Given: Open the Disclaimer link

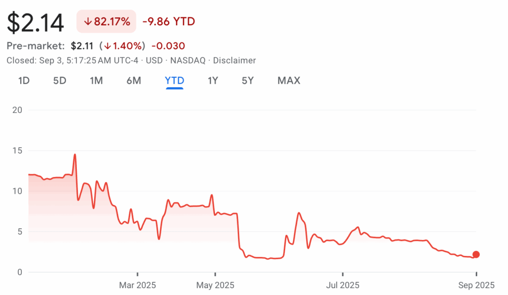Looking at the screenshot, I should click(x=235, y=60).
